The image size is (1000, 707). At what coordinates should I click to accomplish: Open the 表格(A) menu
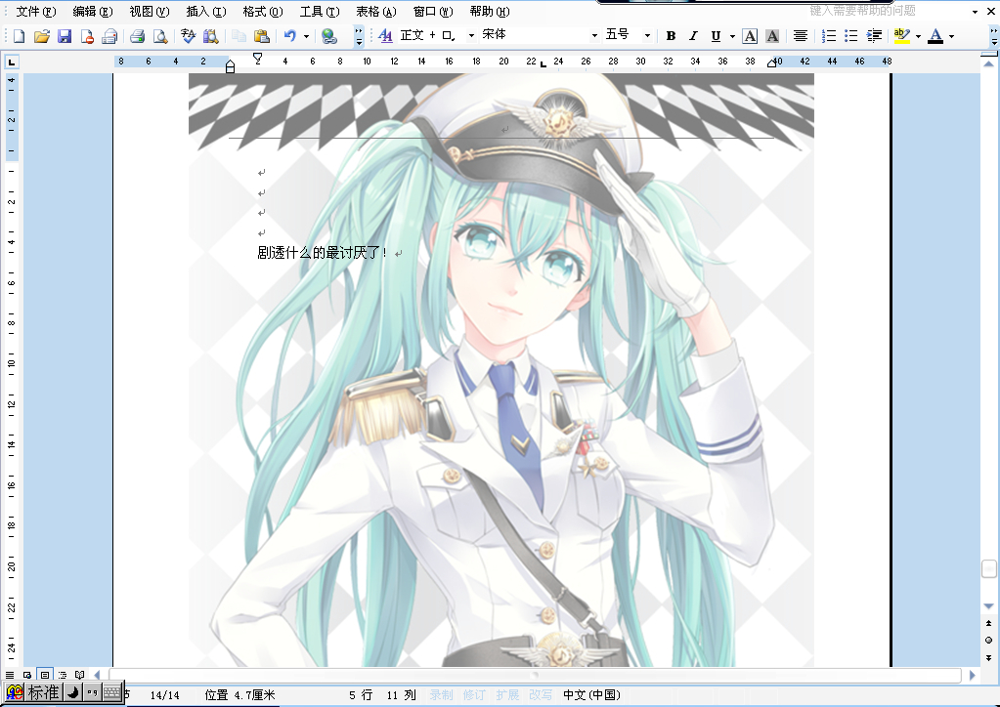(375, 12)
